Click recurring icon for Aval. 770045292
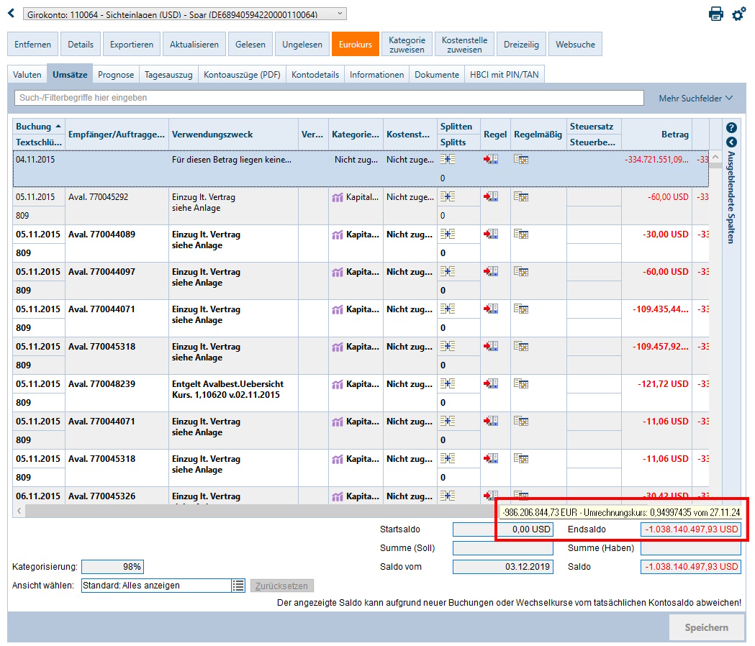The image size is (755, 646). (521, 196)
